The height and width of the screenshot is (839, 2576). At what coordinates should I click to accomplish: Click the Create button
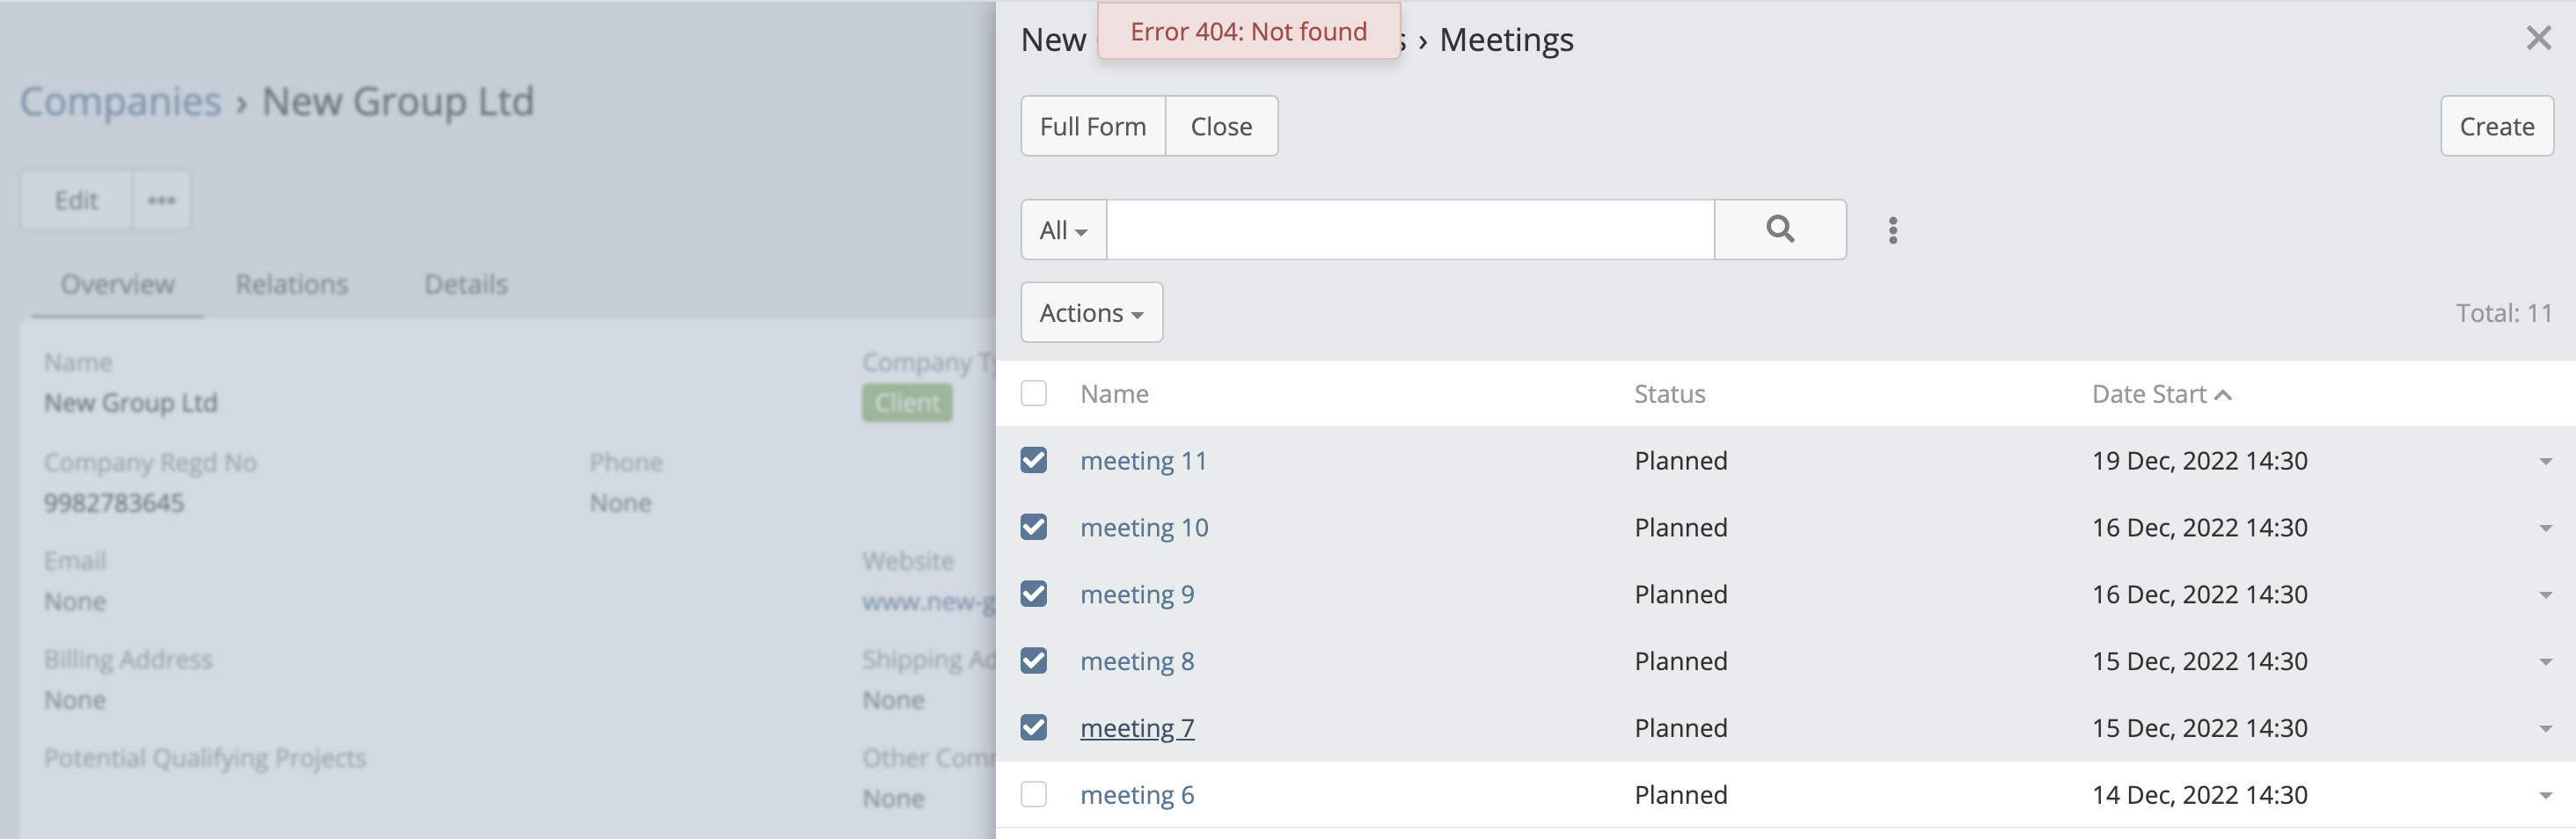2496,126
